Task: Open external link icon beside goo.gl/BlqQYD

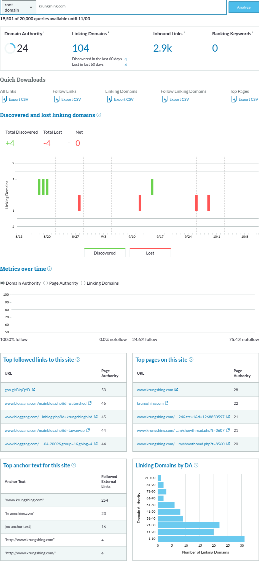Action: (x=34, y=390)
